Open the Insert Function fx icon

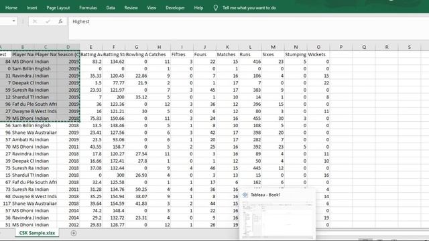pyautogui.click(x=60, y=21)
